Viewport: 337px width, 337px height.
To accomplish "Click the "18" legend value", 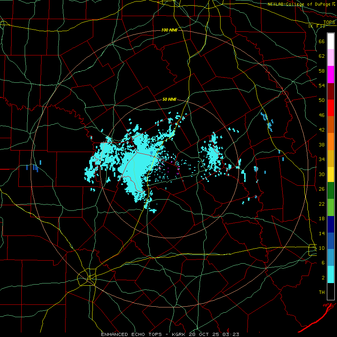I will pos(322,219).
